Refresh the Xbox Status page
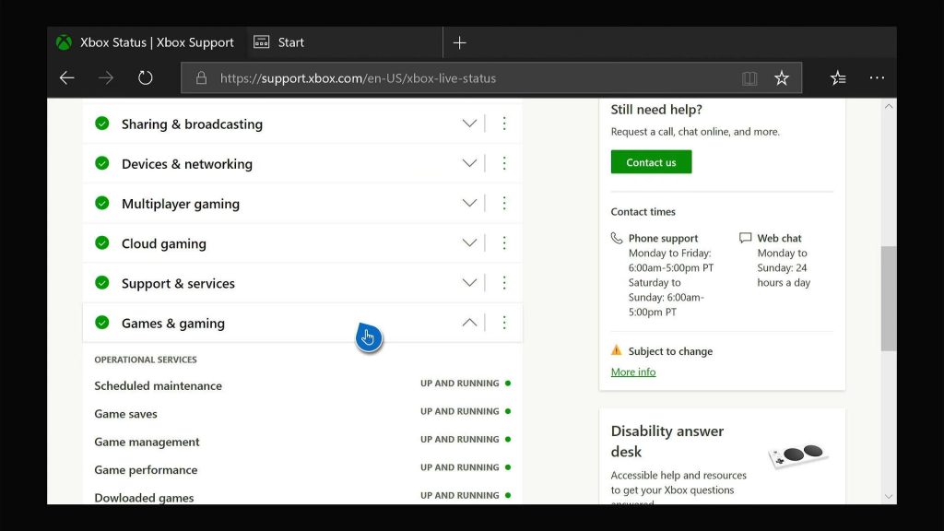The height and width of the screenshot is (531, 944). coord(145,77)
